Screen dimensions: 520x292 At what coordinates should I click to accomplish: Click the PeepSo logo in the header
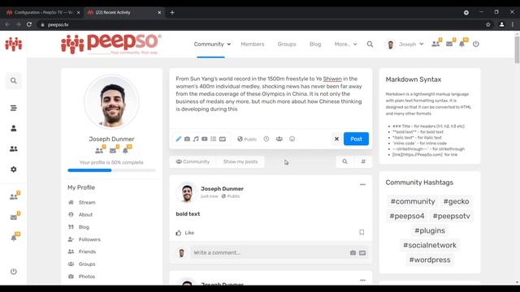111,44
